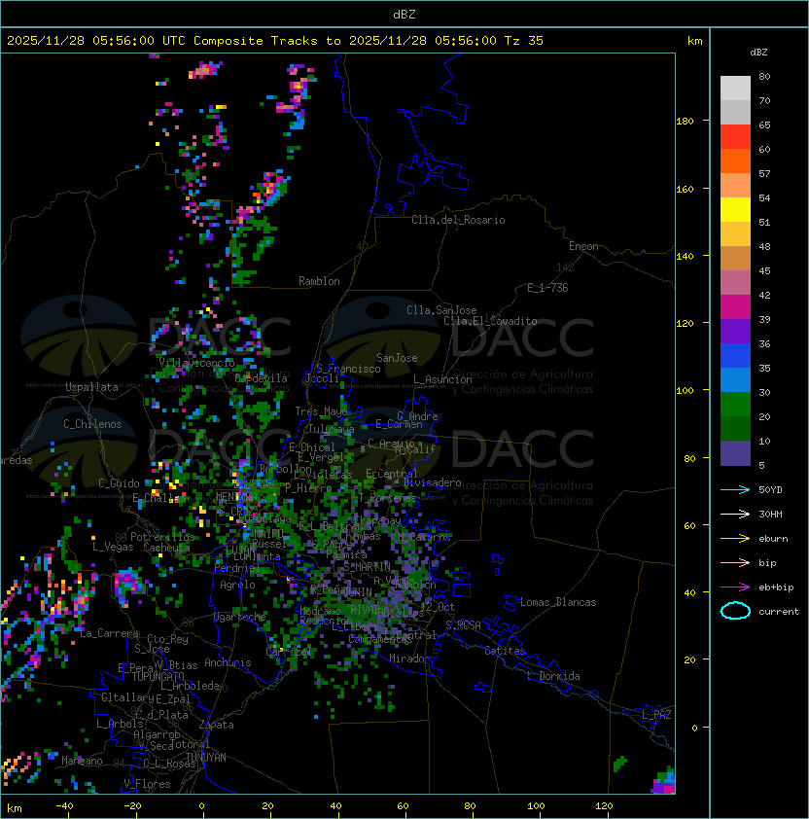Click the '180' km tick on right axis

click(x=685, y=122)
